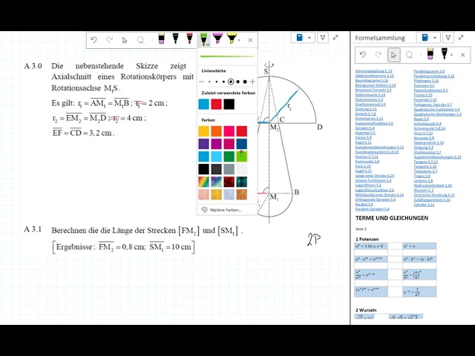The width and height of the screenshot is (475, 356).
Task: Click the TERME UND GLEICHUNGEN heading
Action: point(392,218)
